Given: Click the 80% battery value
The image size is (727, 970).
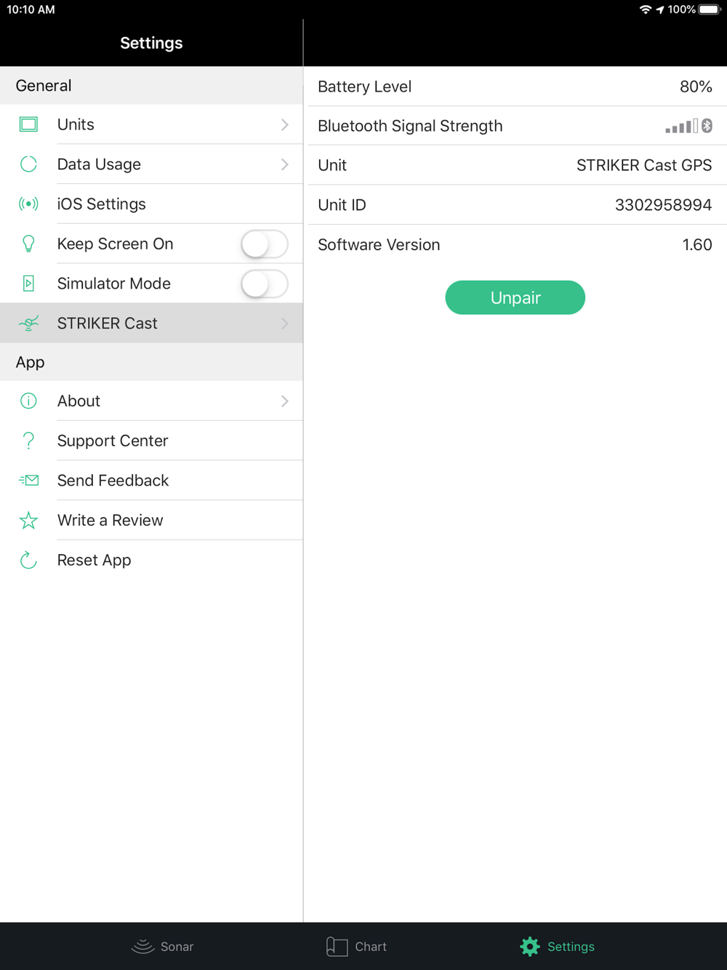Looking at the screenshot, I should click(696, 87).
